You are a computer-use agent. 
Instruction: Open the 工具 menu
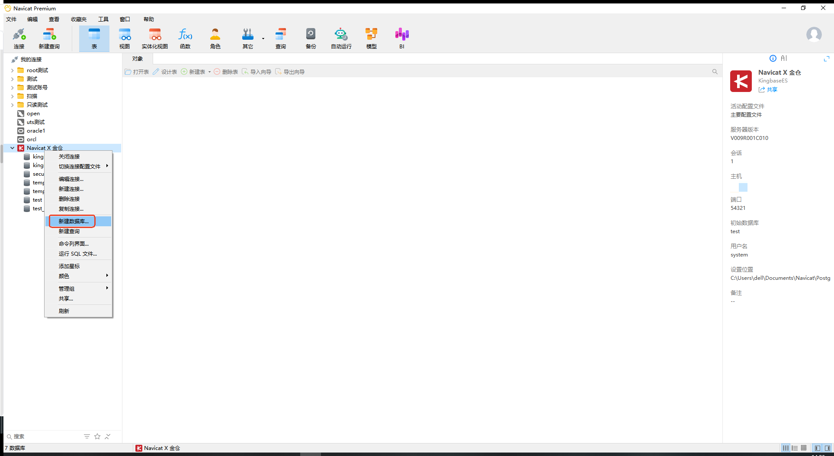click(103, 19)
